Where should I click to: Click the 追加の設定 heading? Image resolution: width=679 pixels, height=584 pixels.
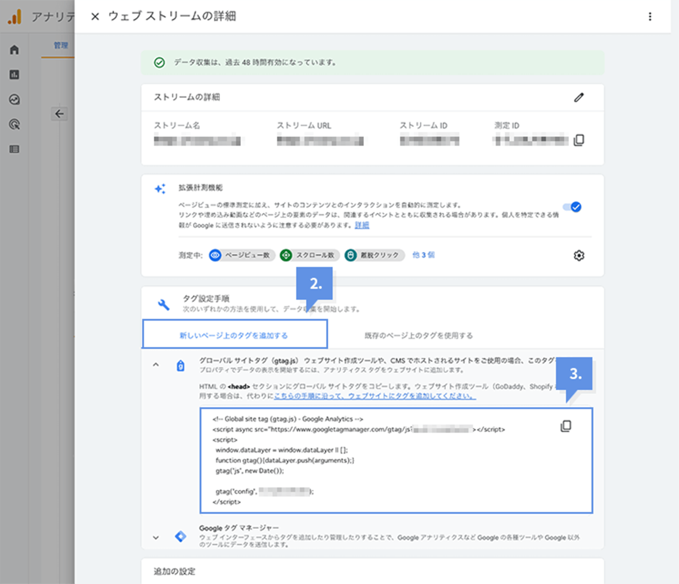point(175,571)
